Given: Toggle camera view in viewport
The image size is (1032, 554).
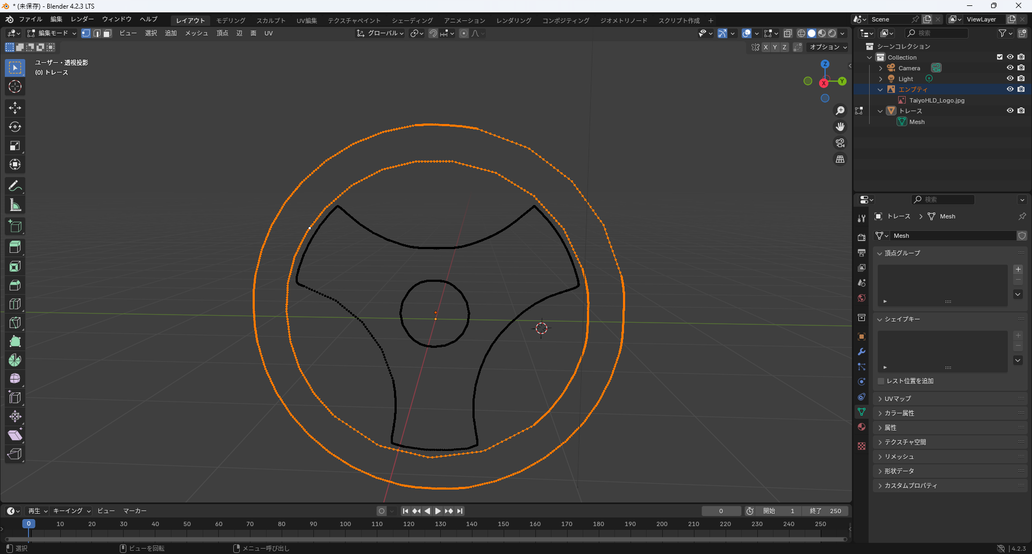Looking at the screenshot, I should point(840,143).
